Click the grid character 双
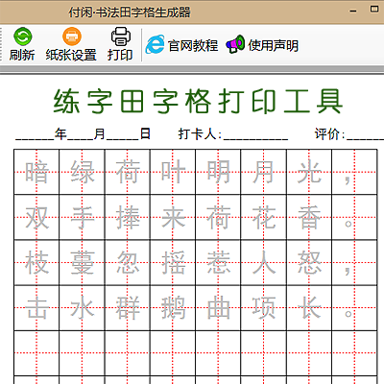Image resolution: width=384 pixels, height=384 pixels. [36, 217]
